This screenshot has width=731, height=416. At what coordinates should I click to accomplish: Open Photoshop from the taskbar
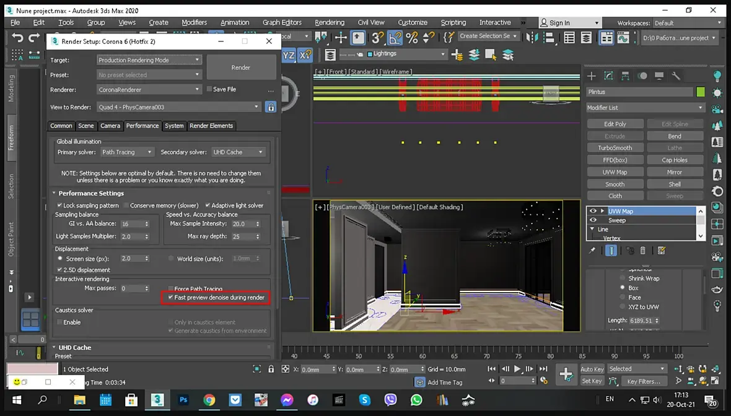click(183, 400)
